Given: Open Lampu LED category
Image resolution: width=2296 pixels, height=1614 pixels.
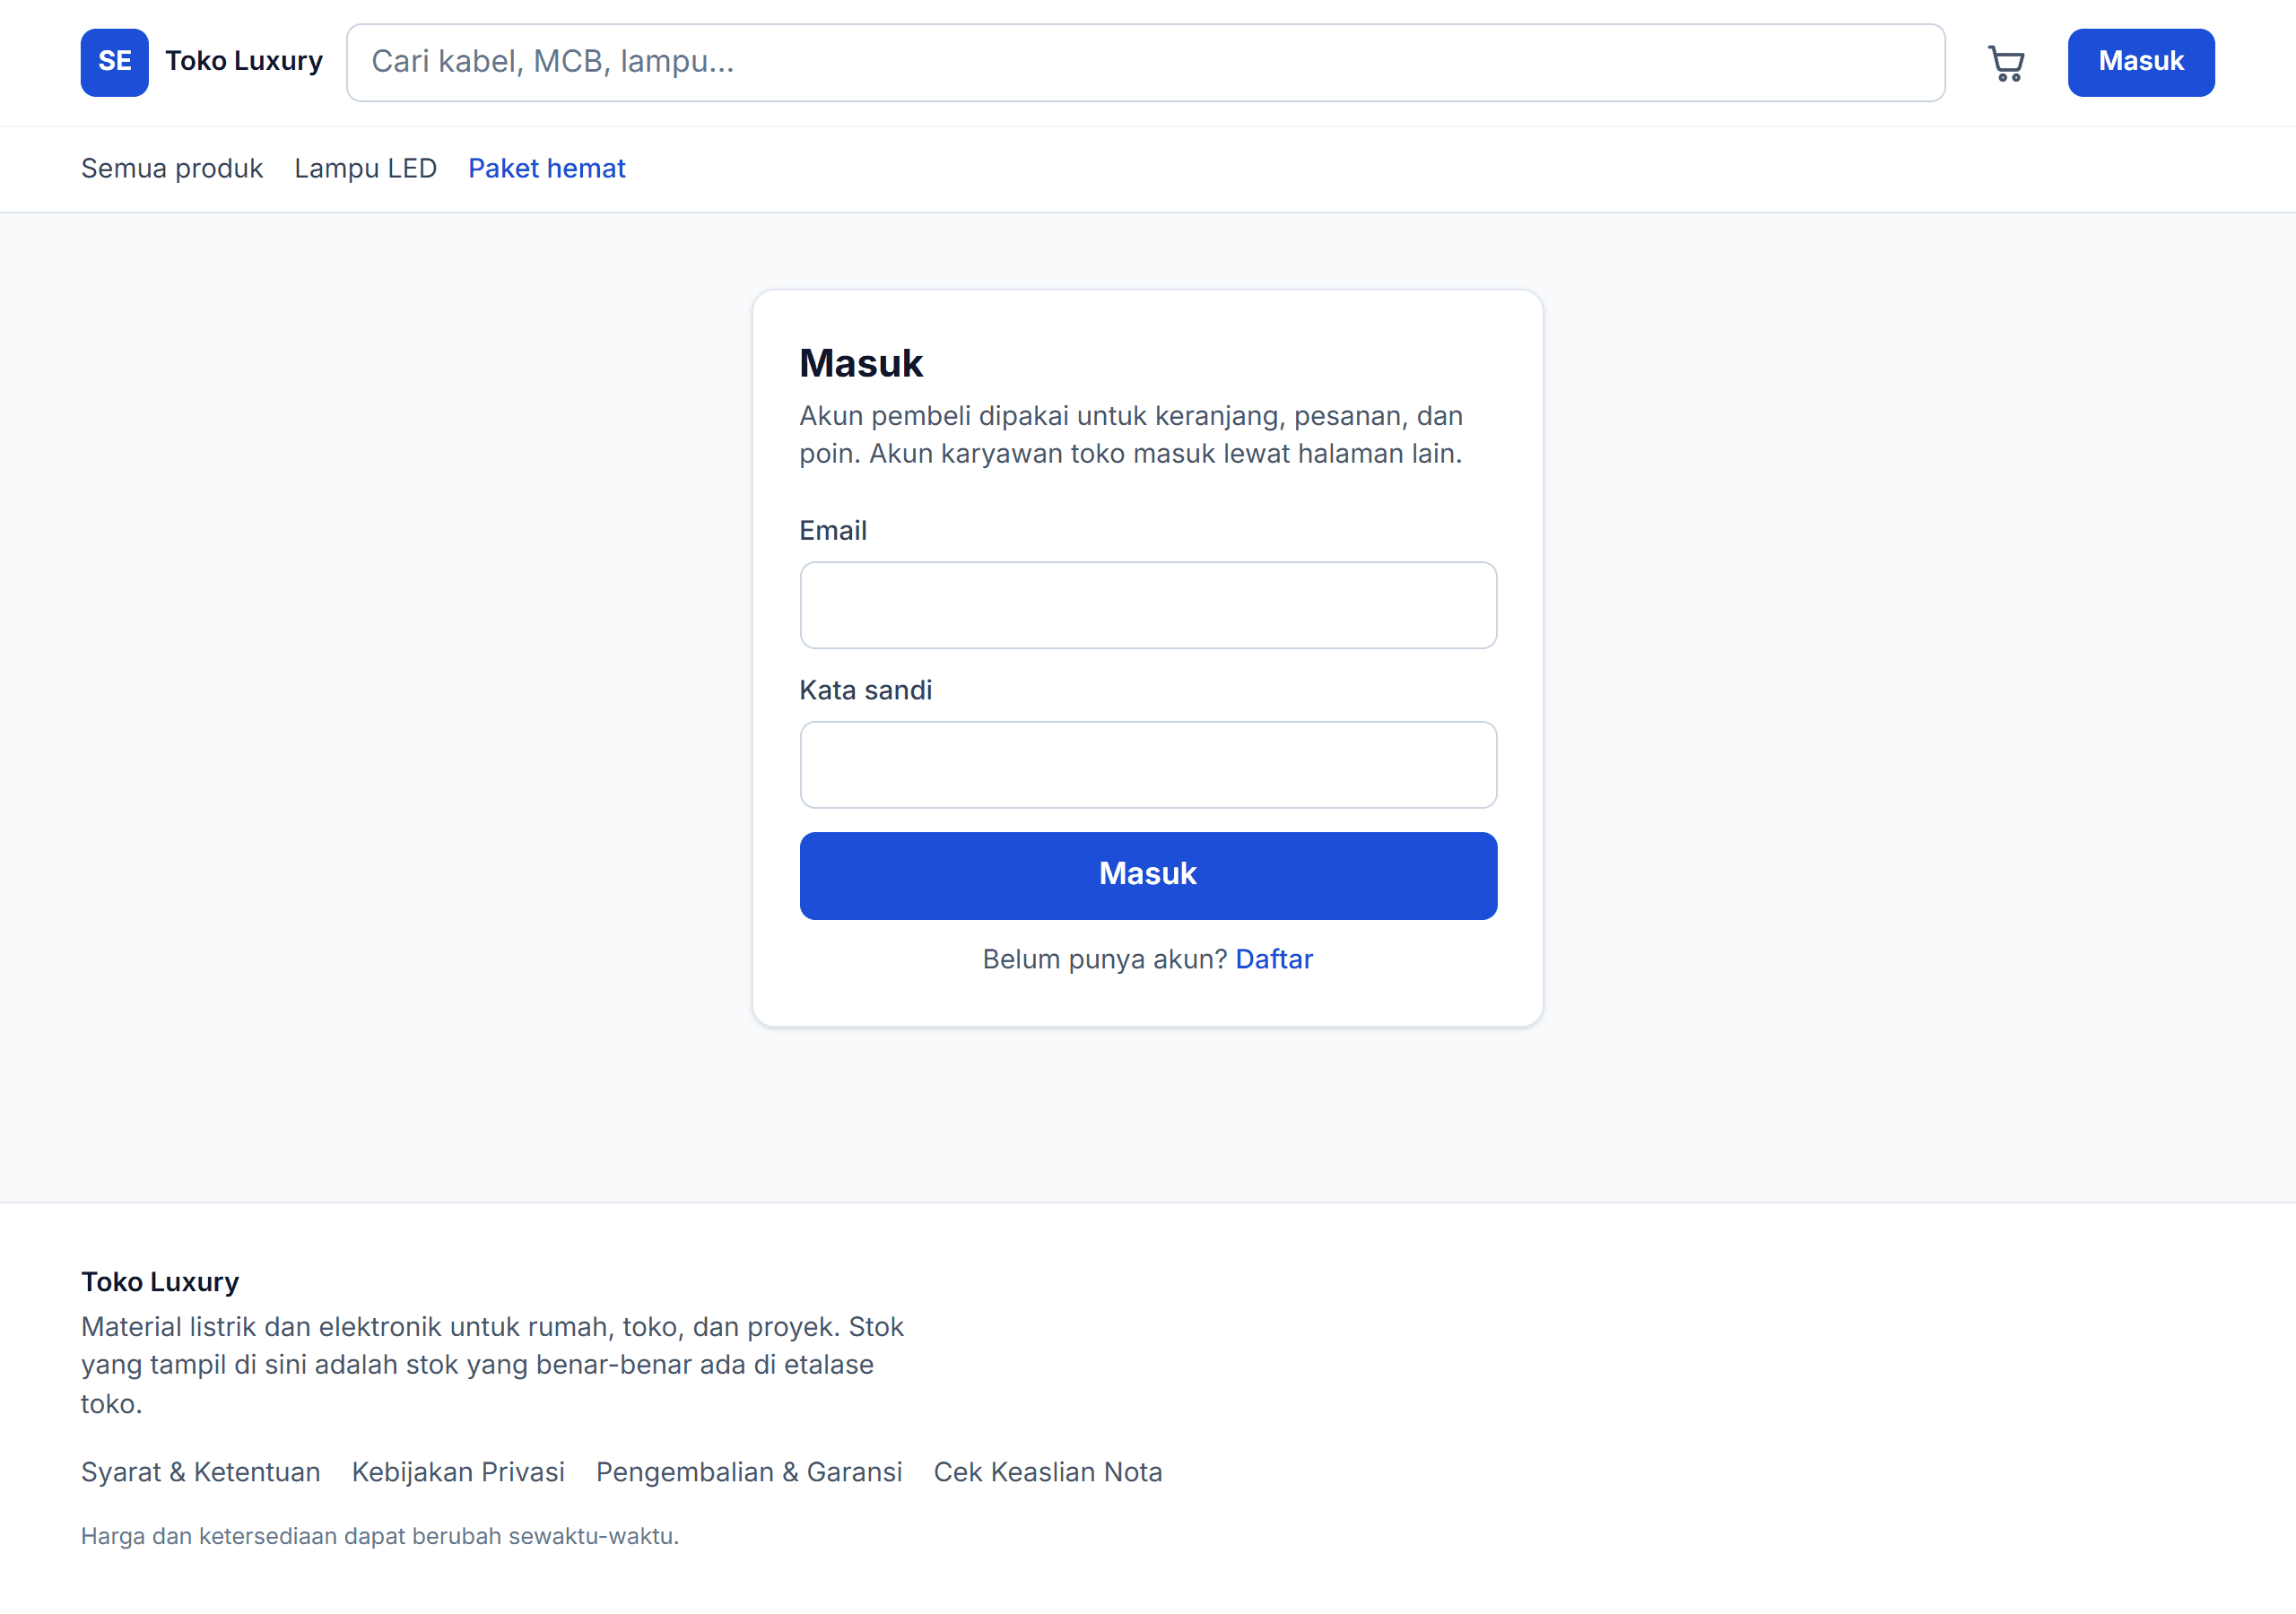Looking at the screenshot, I should point(365,168).
